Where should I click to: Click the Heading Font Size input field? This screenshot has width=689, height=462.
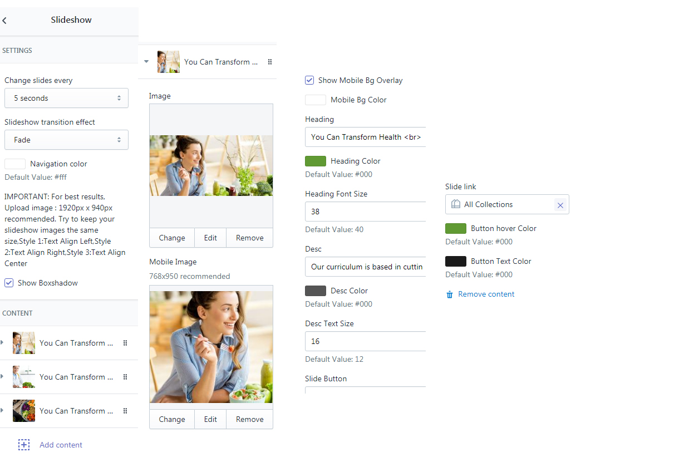pos(365,212)
